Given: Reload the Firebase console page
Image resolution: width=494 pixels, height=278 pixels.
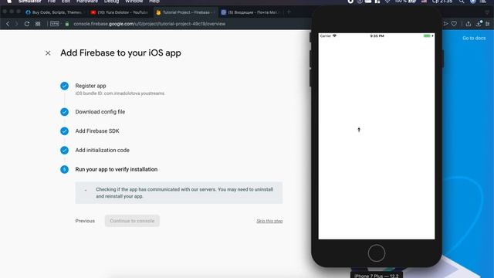Looking at the screenshot, I should [27, 24].
